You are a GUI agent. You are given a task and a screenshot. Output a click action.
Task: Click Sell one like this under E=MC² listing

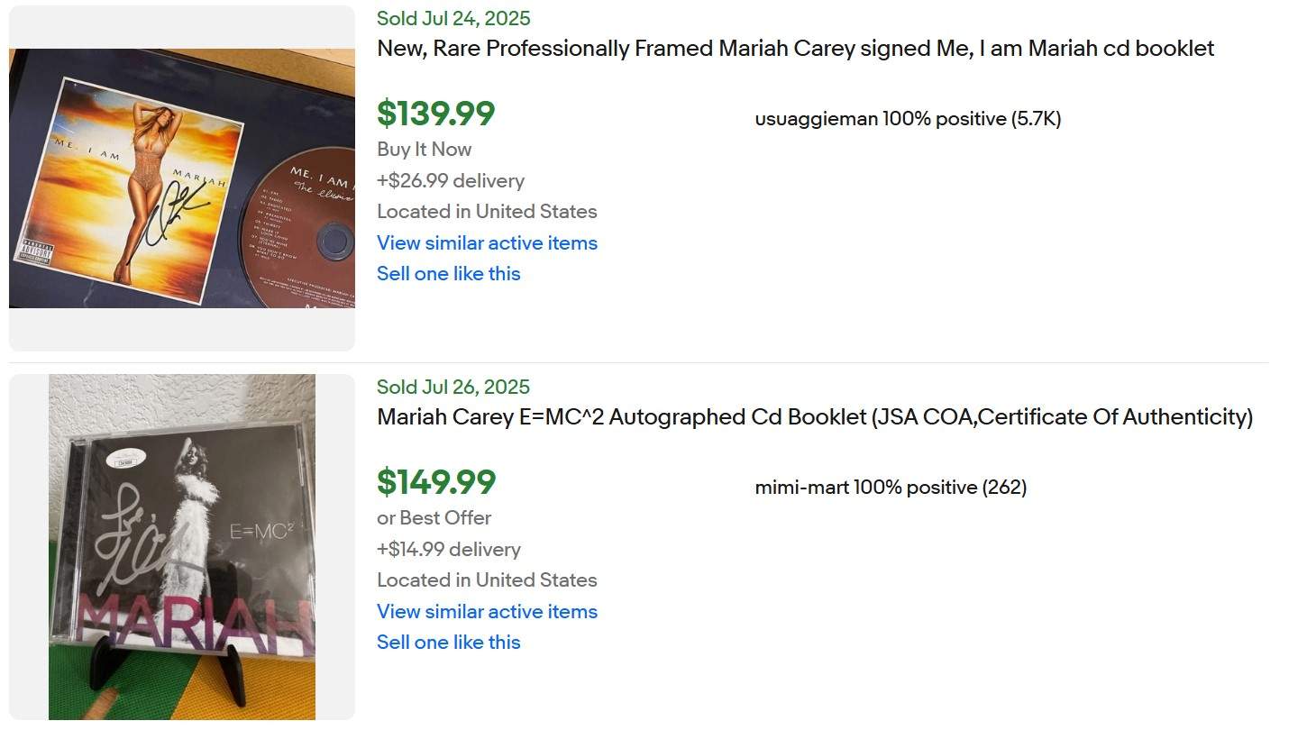pos(448,642)
